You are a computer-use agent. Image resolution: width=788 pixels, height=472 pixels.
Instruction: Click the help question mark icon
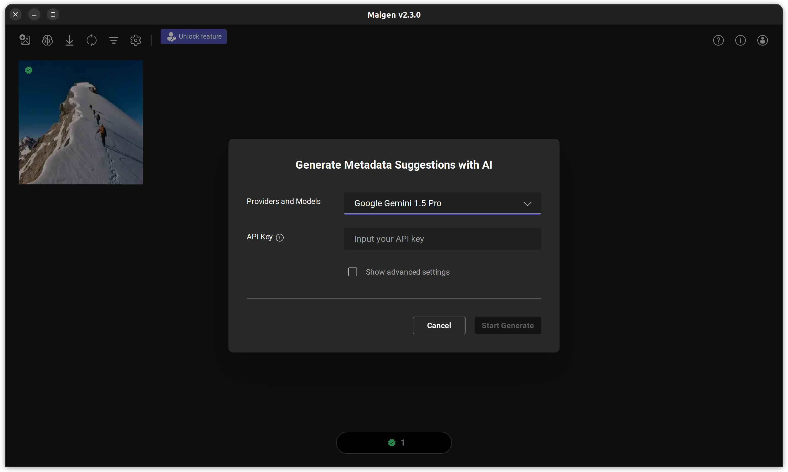tap(718, 40)
